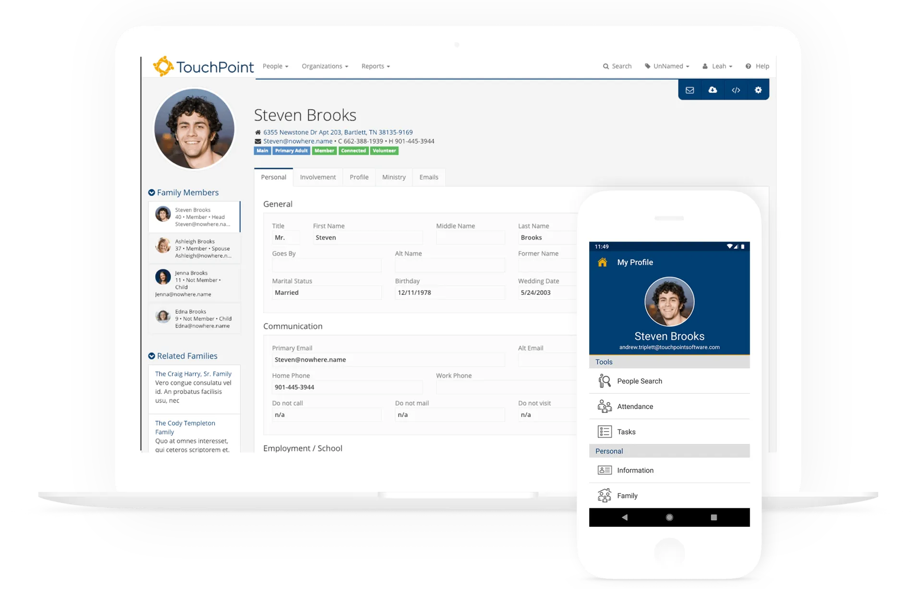Click the Title field containing Mr.
The width and height of the screenshot is (922, 596).
pos(286,238)
